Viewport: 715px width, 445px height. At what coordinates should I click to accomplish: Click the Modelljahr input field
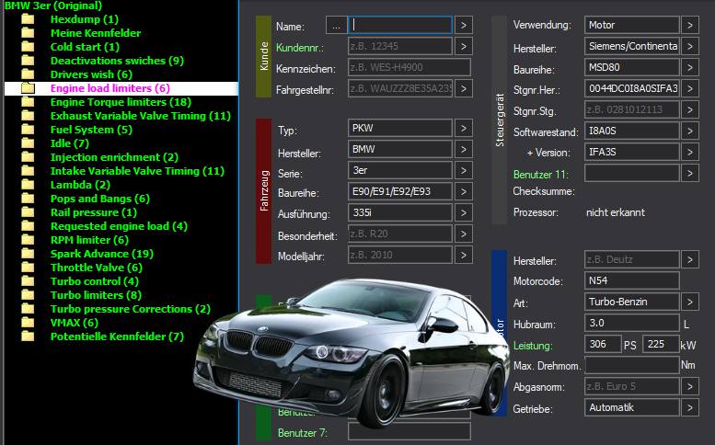pyautogui.click(x=400, y=255)
